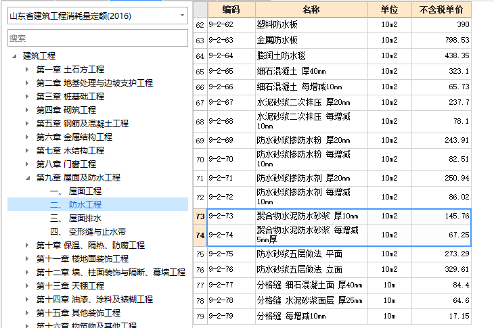Expand 第四章 砌筑工程 arrow
The width and height of the screenshot is (494, 328).
pos(27,110)
